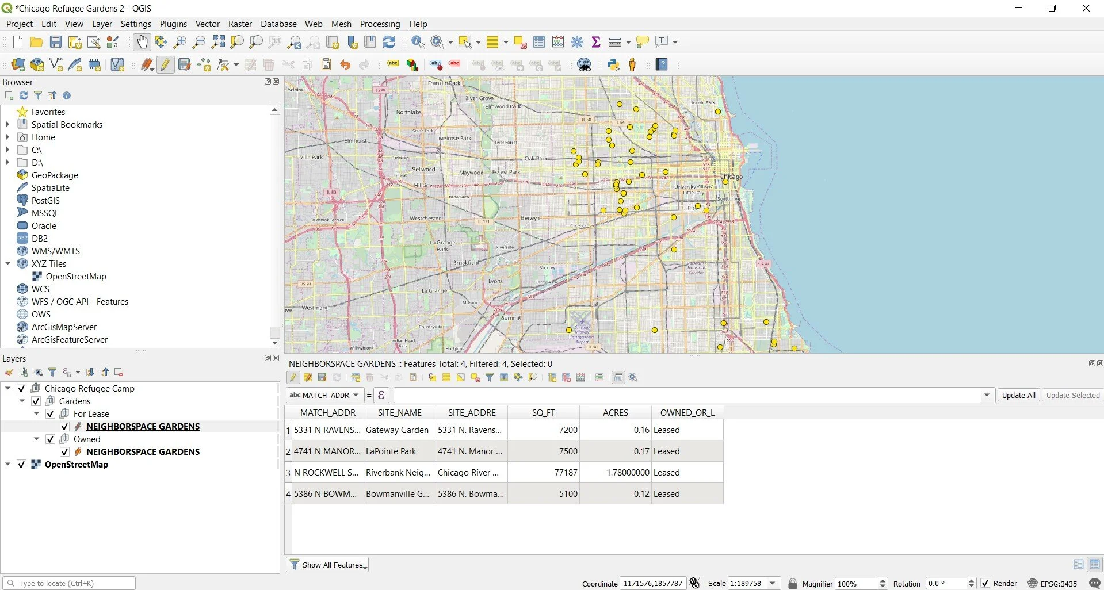1104x590 pixels.
Task: Click the Show All Features button
Action: click(327, 565)
